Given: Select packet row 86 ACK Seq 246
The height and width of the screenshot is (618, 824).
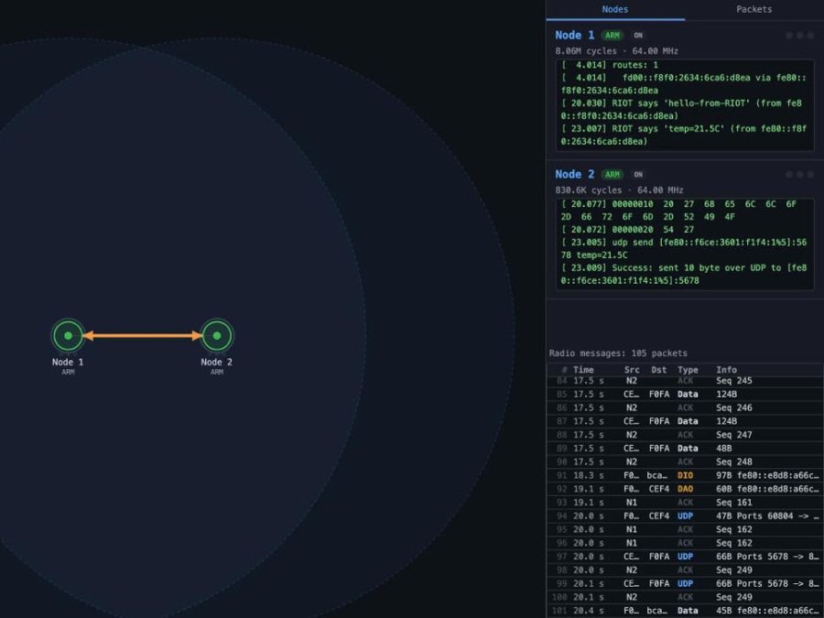Looking at the screenshot, I should (x=685, y=407).
